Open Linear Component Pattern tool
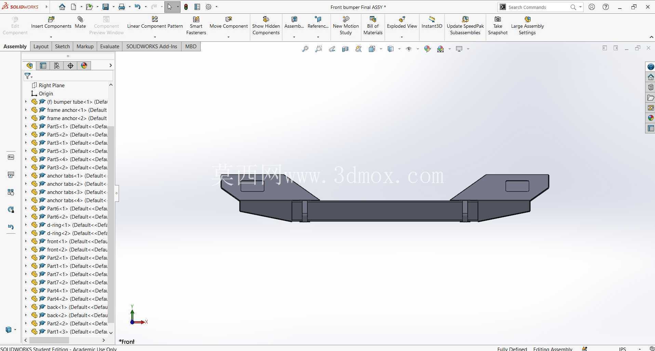Viewport: 655px width, 351px height. (x=155, y=23)
